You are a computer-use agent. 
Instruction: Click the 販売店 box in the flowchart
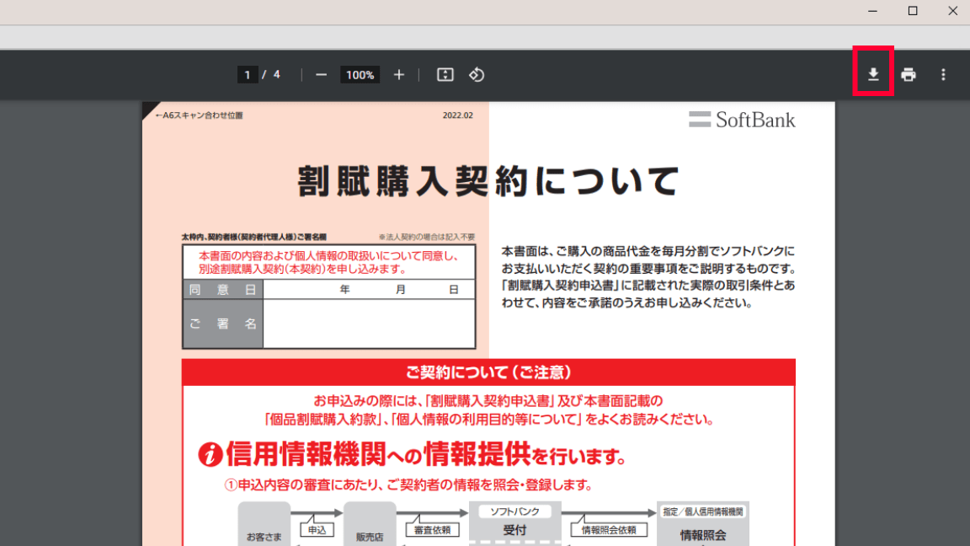tap(370, 527)
